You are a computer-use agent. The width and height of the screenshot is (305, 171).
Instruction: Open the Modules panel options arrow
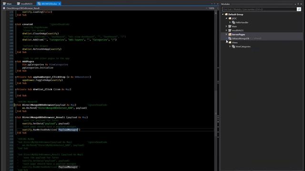(x=295, y=4)
